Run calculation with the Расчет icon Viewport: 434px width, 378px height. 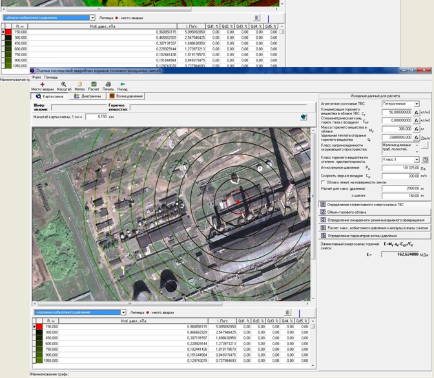point(94,85)
